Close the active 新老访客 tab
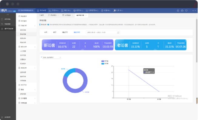 coord(86,15)
